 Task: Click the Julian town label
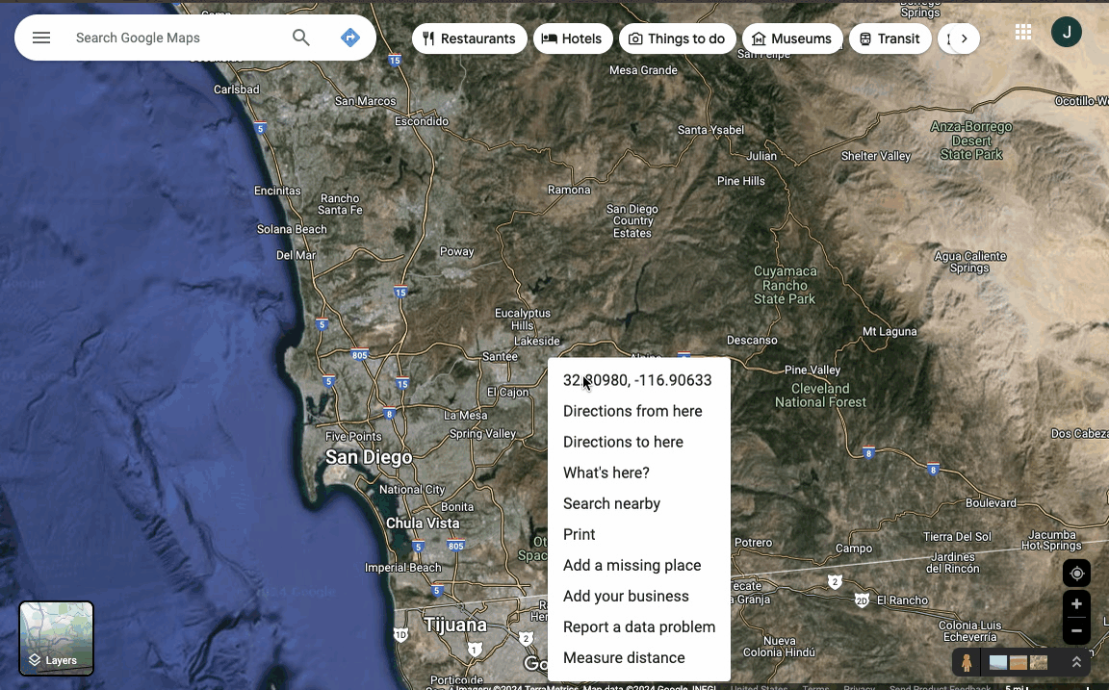(x=761, y=156)
